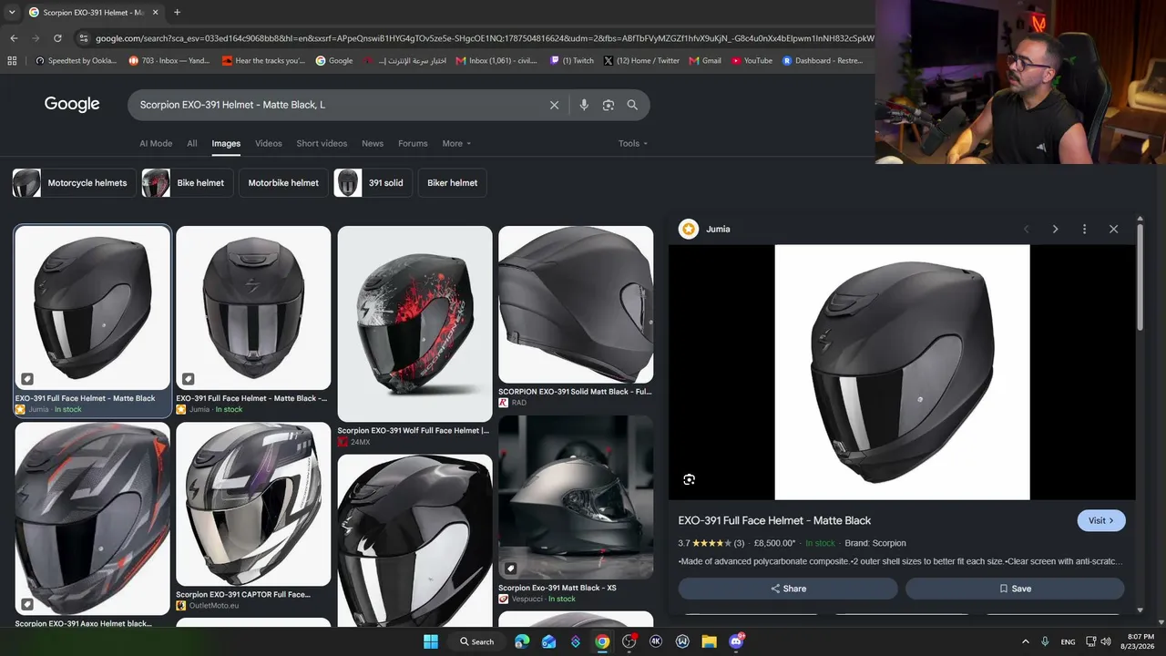Open the taskbar Search box

477,641
